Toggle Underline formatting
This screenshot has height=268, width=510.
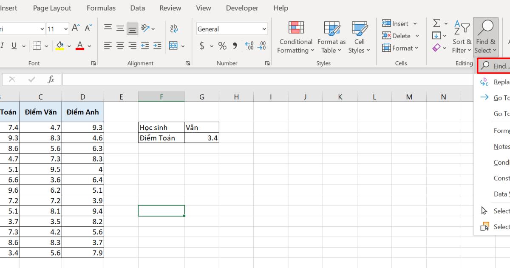[x=14, y=46]
